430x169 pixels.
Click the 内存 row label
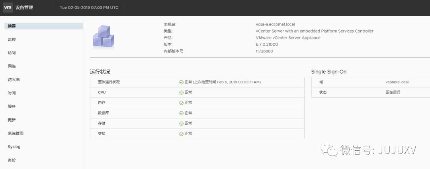[x=102, y=103]
